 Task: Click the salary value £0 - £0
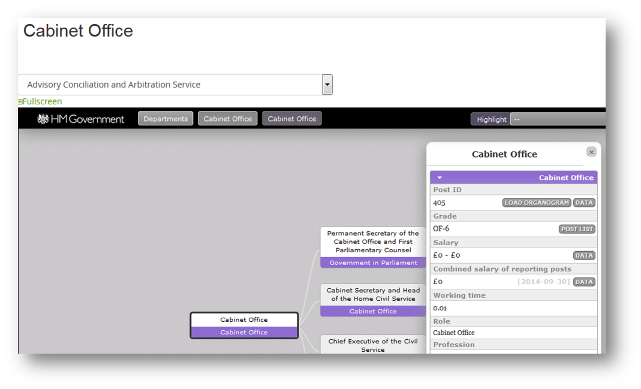[x=446, y=255]
